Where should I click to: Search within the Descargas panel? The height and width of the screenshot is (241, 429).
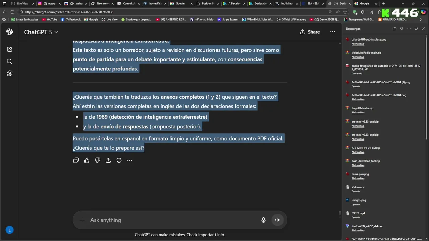pos(402,29)
